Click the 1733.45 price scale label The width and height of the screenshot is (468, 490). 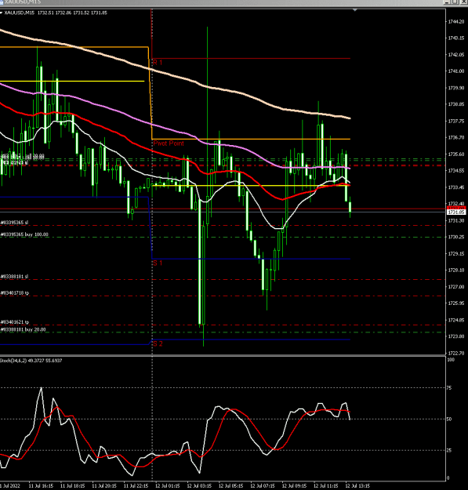pyautogui.click(x=455, y=187)
